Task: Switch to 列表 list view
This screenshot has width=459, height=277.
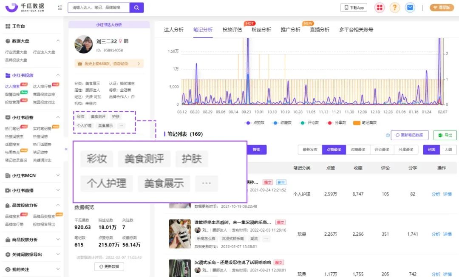Action: (431, 150)
